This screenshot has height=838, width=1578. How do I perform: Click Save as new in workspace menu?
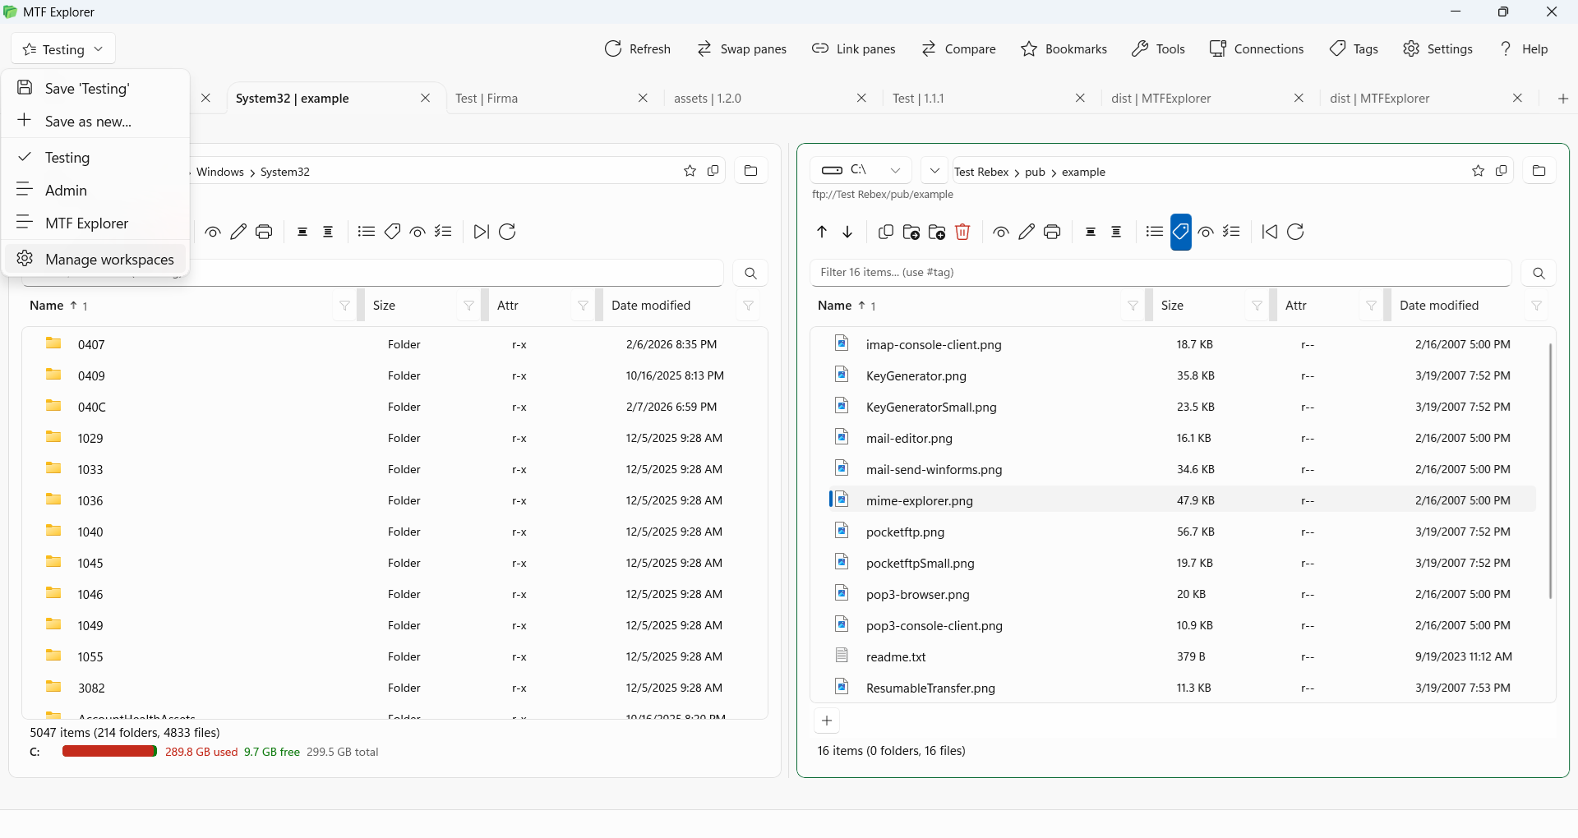pos(89,121)
